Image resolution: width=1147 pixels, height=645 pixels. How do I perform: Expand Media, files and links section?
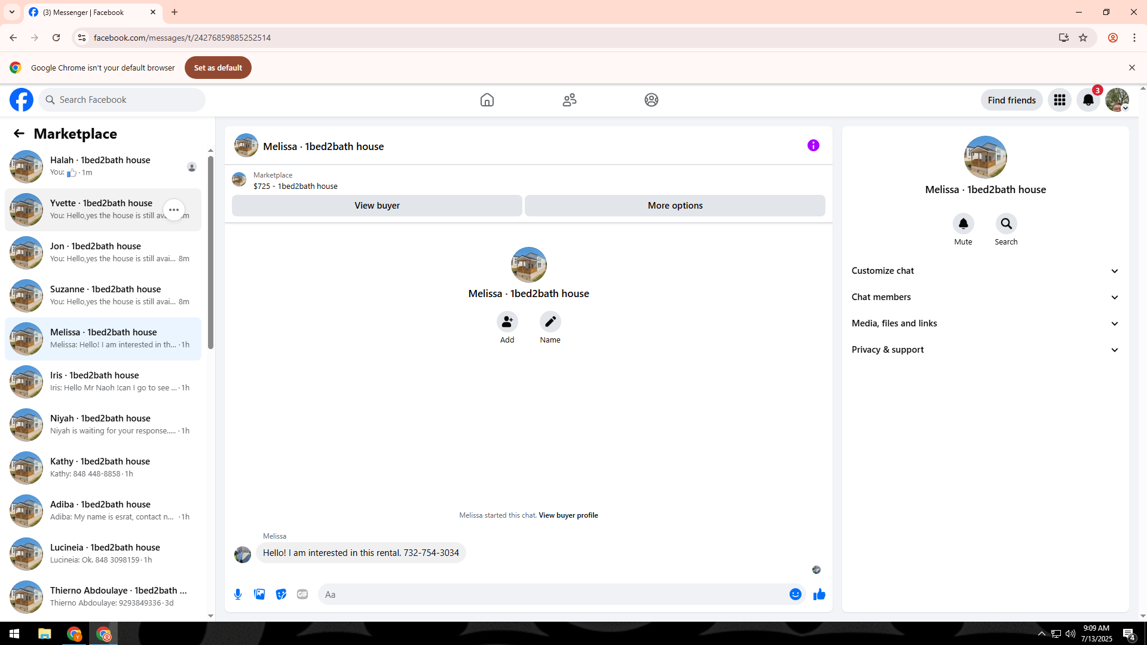(x=985, y=323)
